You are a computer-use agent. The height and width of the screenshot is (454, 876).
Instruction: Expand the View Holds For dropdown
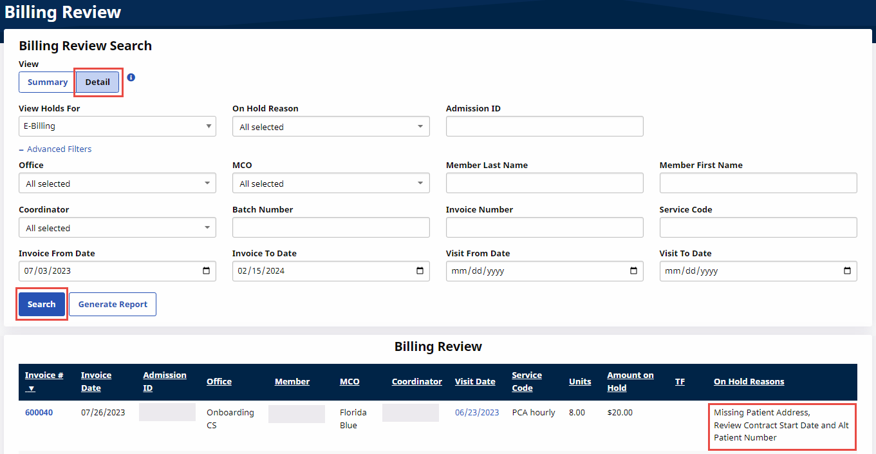coord(117,126)
